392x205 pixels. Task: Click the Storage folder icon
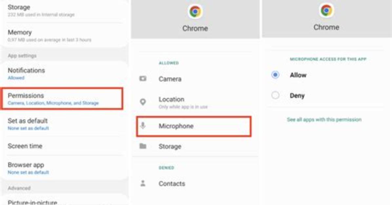click(x=143, y=146)
